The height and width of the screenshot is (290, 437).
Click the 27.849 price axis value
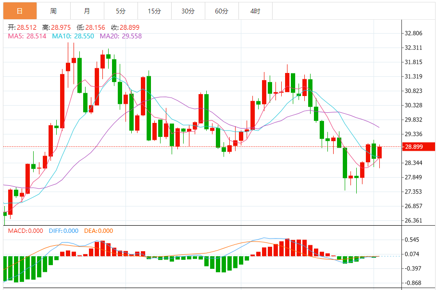click(413, 177)
